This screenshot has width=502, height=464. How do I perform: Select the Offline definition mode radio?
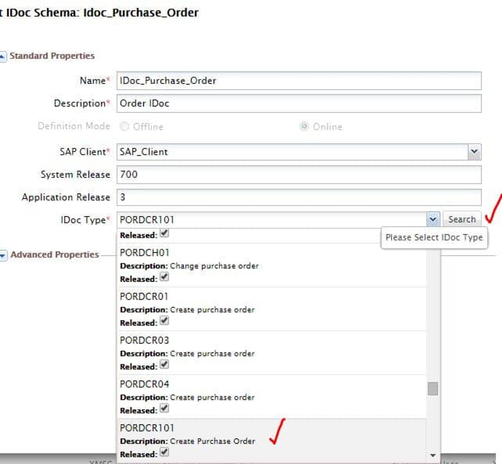(x=124, y=126)
